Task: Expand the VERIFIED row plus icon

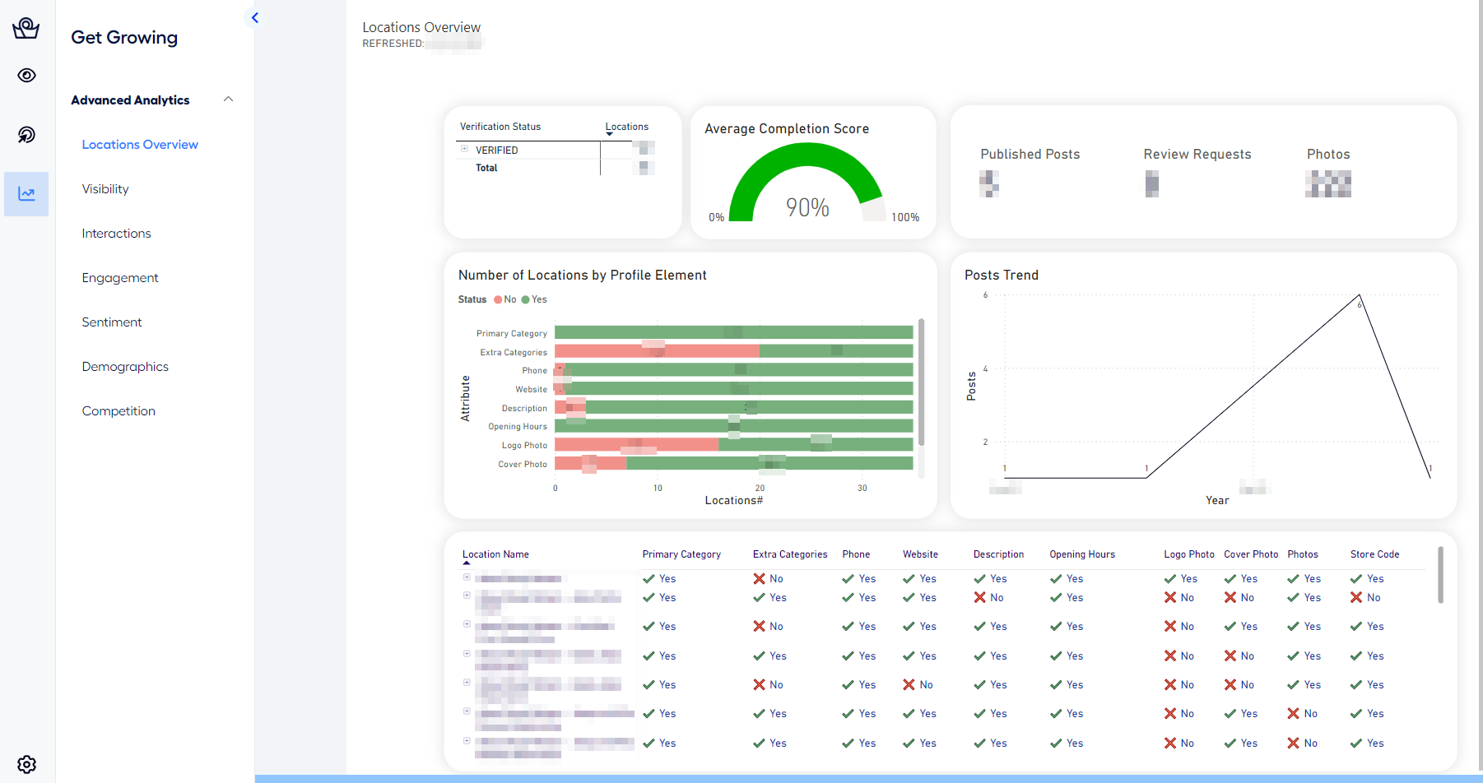Action: [x=464, y=150]
